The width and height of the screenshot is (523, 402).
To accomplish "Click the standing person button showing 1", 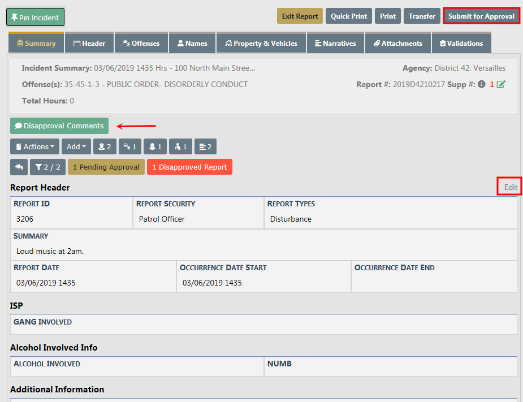I will [x=180, y=146].
